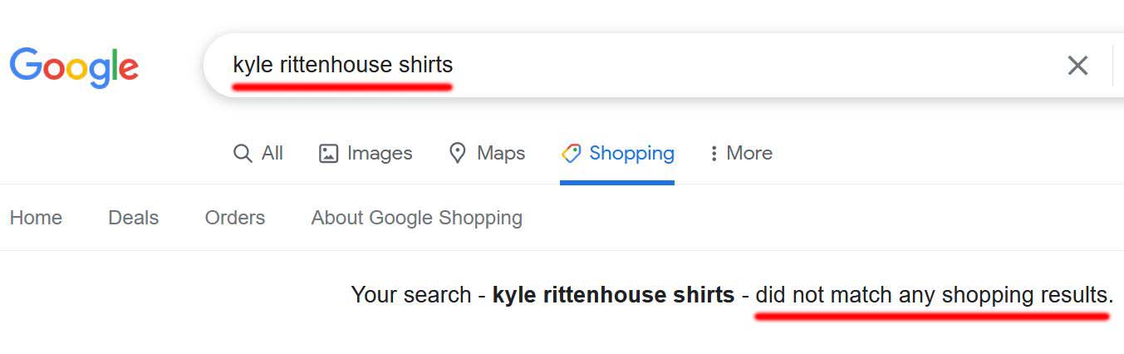Viewport: 1124px width, 354px height.
Task: Focus the search box containing kyle rittenhouse shirts
Action: click(x=631, y=65)
